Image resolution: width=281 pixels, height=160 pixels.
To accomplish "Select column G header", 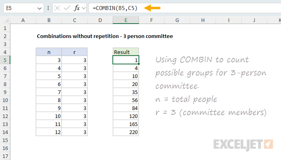I will pos(177,20).
